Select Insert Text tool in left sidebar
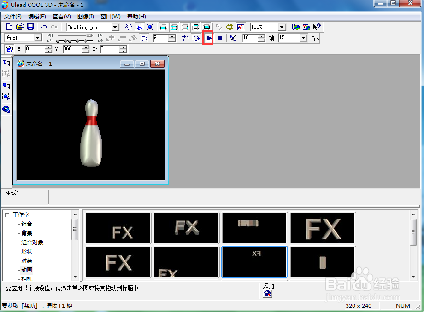 coord(6,63)
